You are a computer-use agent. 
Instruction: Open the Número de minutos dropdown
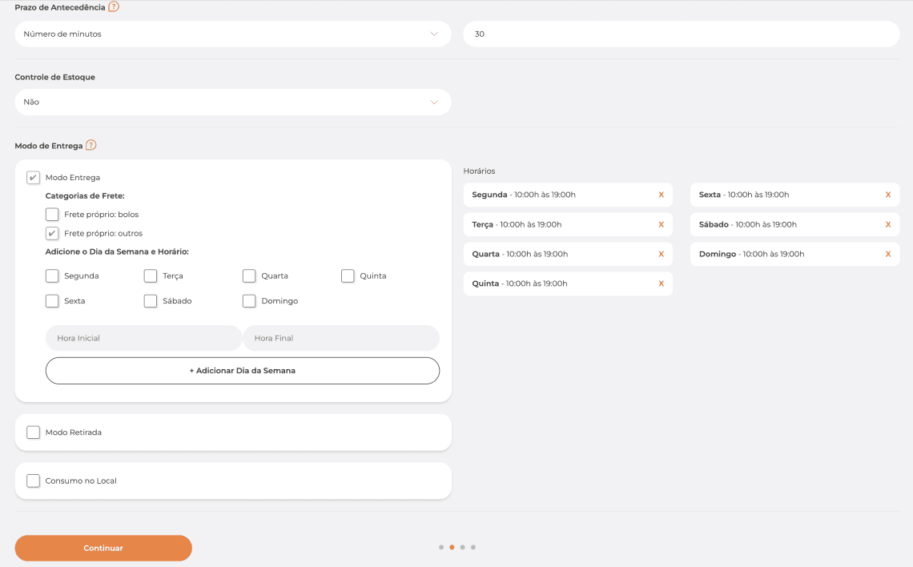[232, 34]
